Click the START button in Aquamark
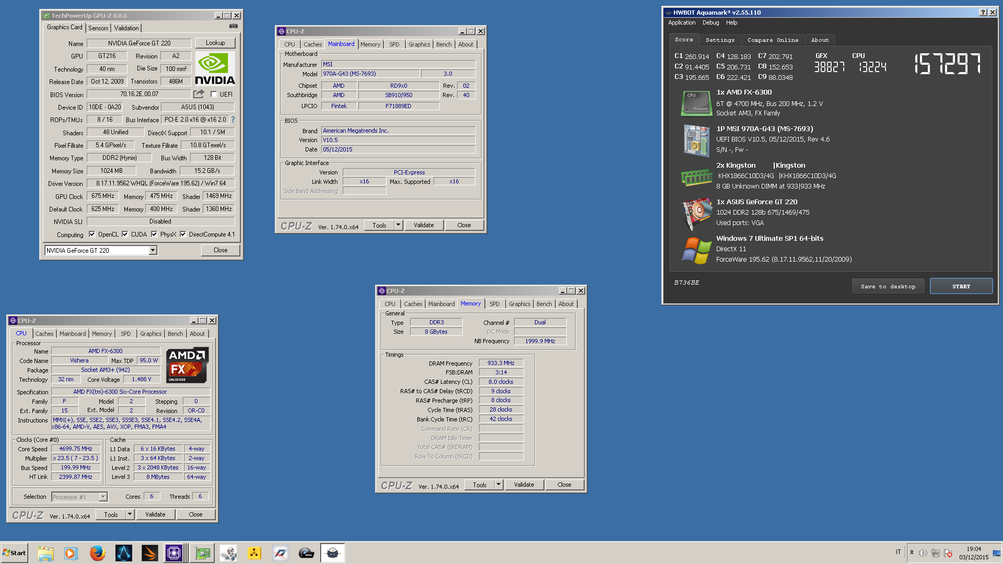This screenshot has height=564, width=1003. coord(961,286)
